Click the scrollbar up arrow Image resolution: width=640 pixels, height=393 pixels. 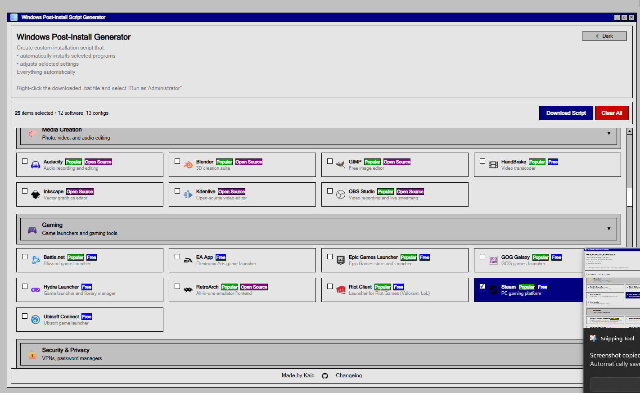point(630,131)
